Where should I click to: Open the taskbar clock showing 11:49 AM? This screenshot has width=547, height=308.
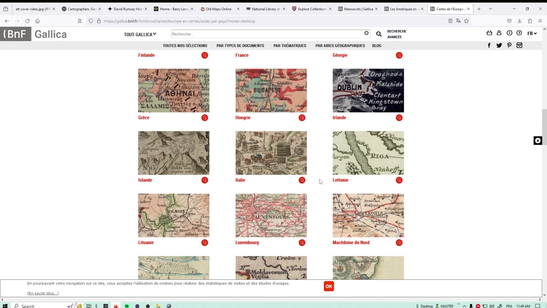[x=523, y=306]
